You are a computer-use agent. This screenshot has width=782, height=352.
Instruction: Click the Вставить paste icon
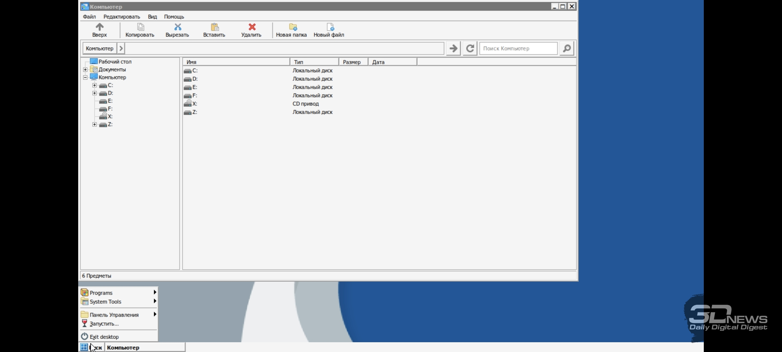tap(214, 27)
